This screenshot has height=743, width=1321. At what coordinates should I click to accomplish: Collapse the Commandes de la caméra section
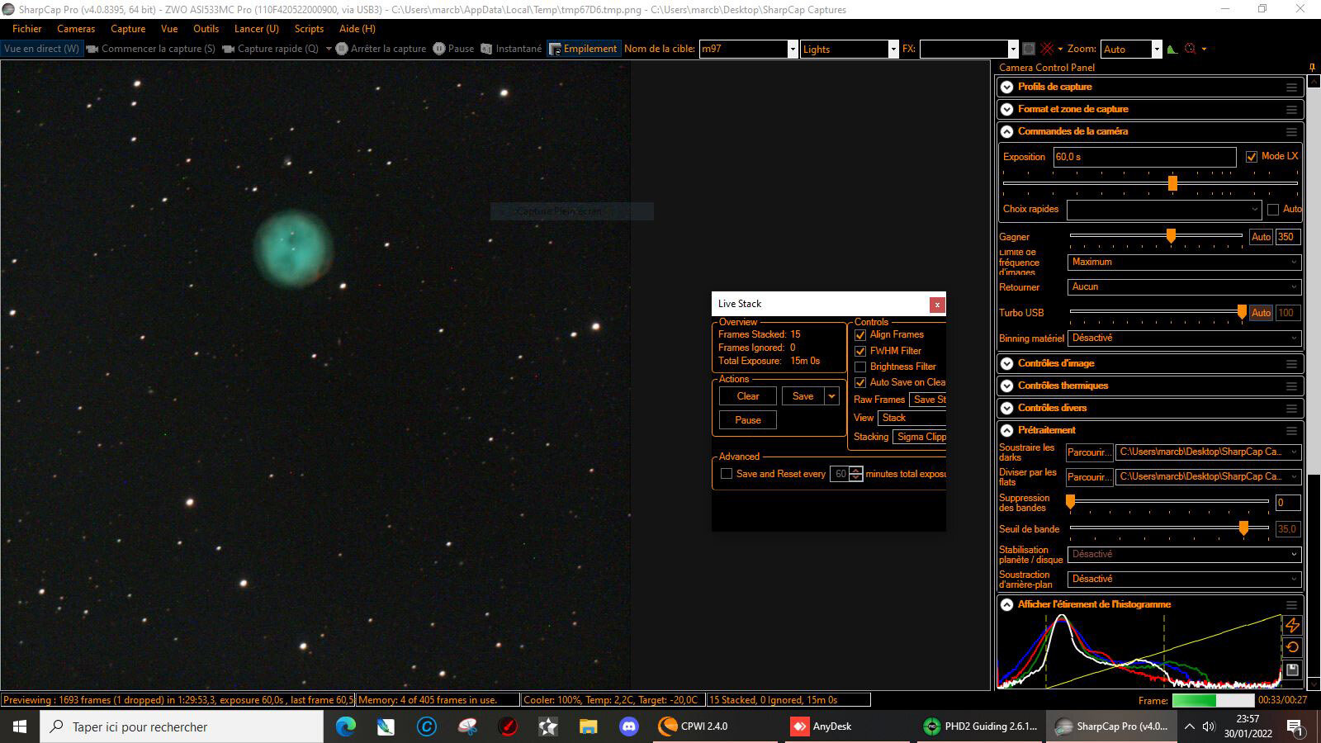pos(1006,131)
